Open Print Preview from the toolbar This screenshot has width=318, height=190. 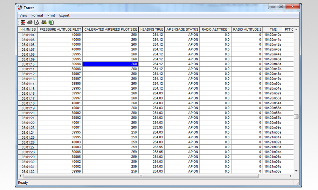(x=37, y=22)
